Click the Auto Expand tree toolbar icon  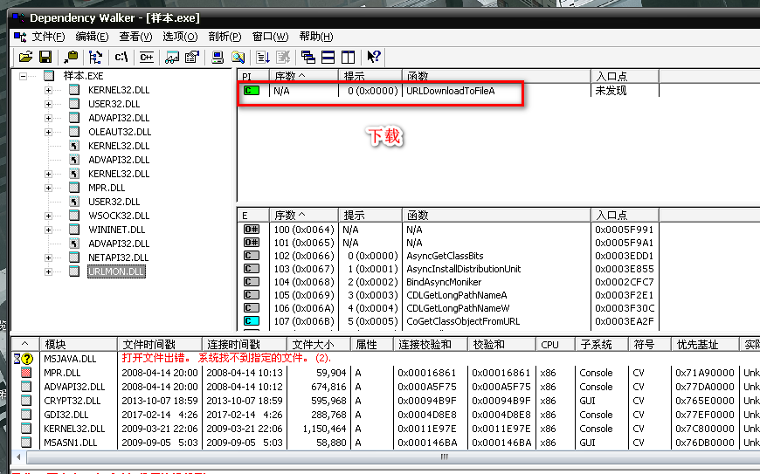pyautogui.click(x=95, y=57)
